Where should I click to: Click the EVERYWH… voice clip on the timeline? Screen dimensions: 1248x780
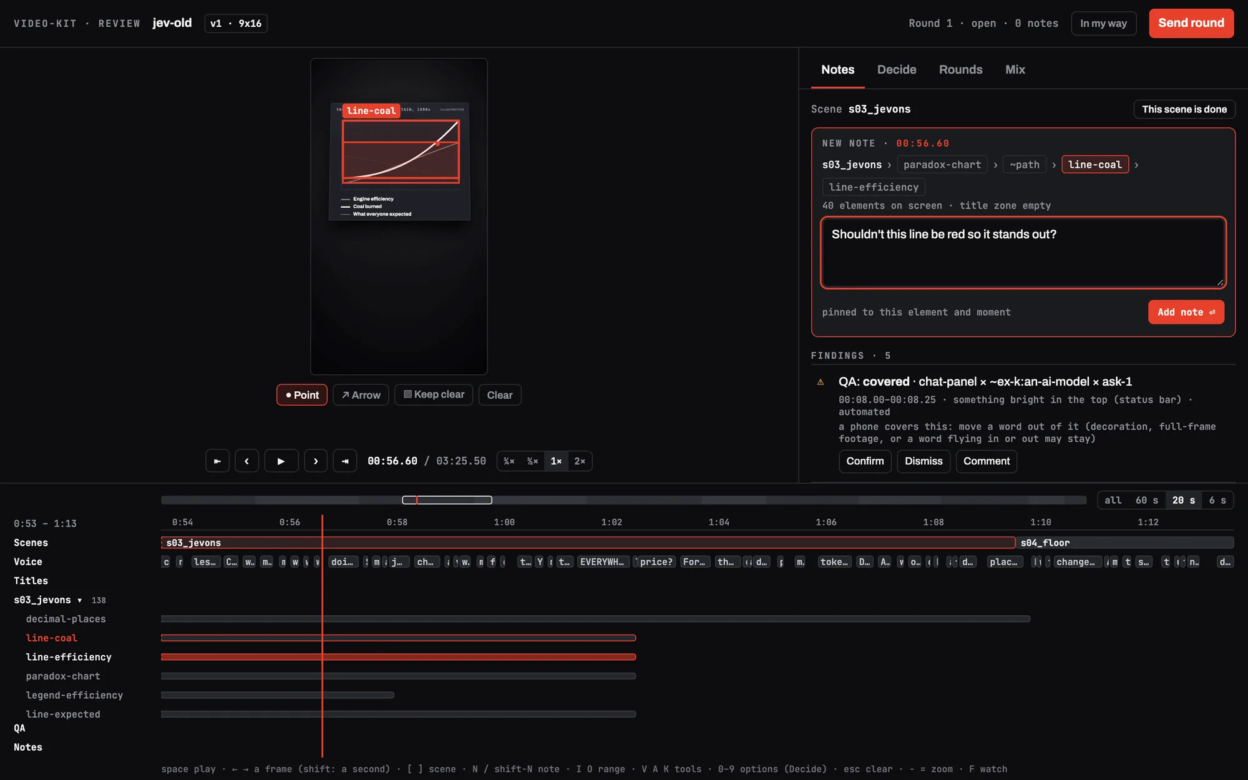point(602,562)
